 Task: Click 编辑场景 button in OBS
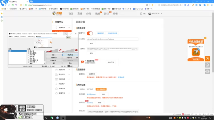[54, 58]
